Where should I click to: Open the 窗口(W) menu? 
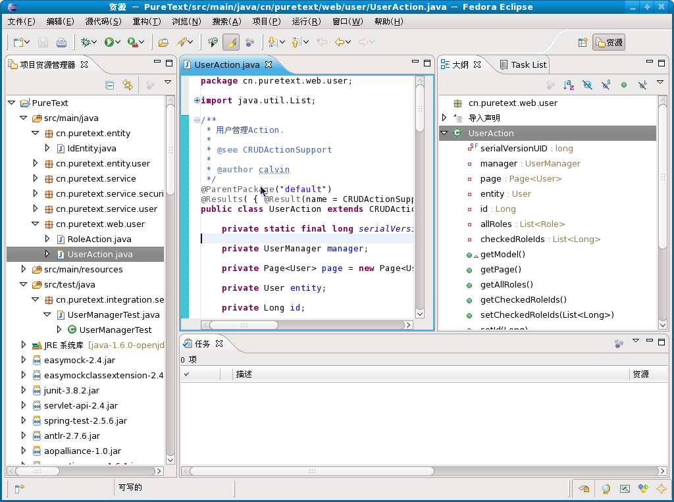point(348,22)
